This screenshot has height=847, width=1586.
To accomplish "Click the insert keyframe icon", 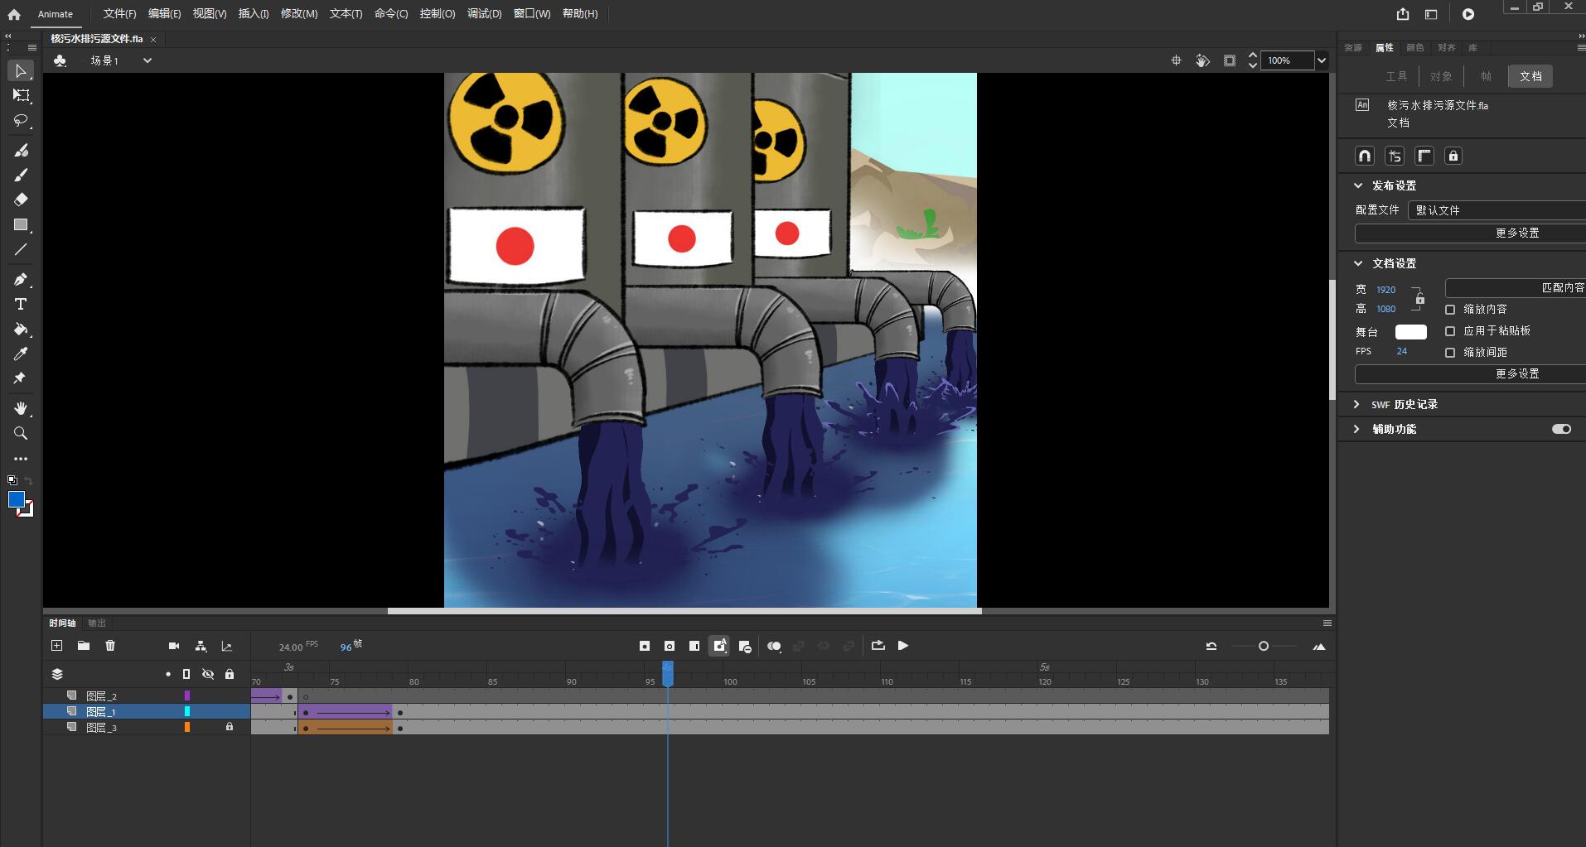I will 645,646.
